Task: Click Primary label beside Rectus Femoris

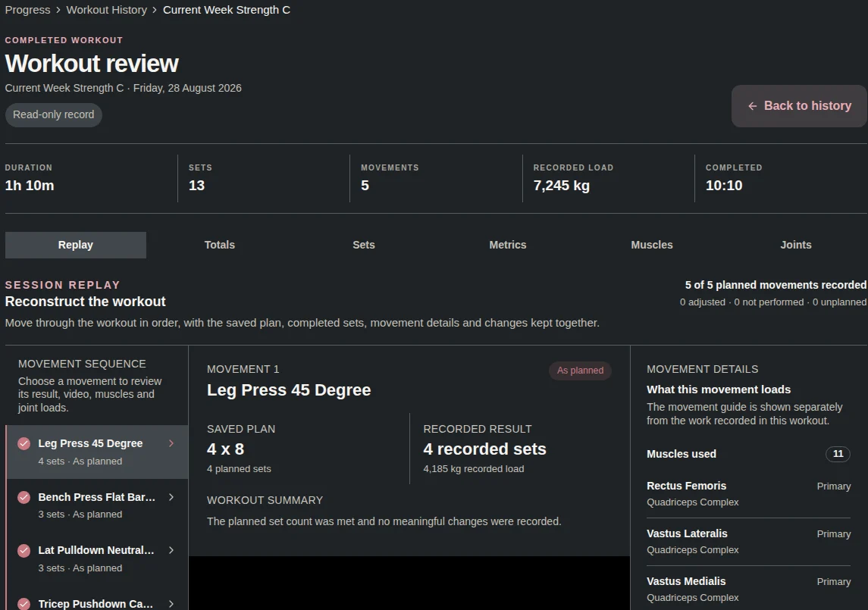Action: 834,486
